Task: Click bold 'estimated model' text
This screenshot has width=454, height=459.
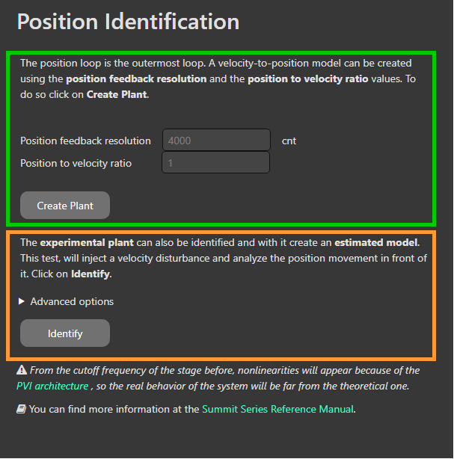Action: click(x=376, y=242)
